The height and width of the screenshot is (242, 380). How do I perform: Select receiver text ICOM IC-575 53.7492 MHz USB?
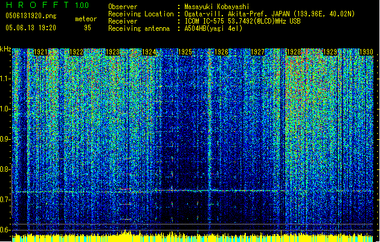pyautogui.click(x=242, y=21)
